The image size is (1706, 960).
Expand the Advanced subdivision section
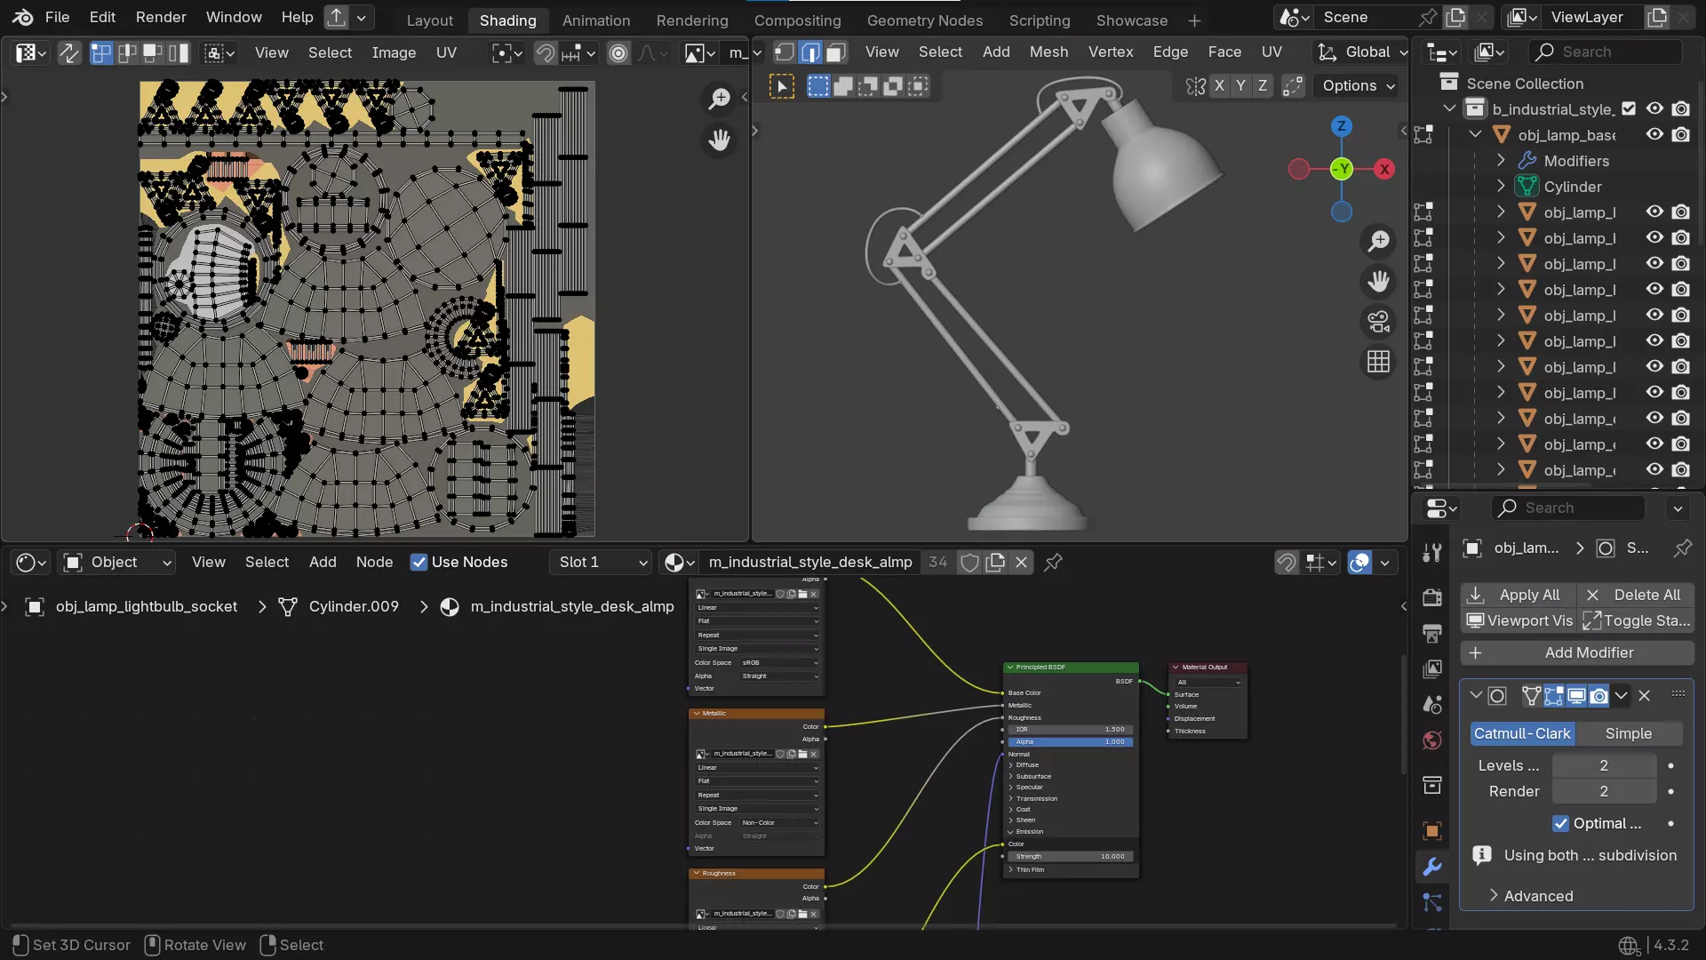point(1538,896)
